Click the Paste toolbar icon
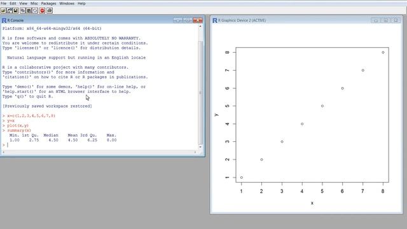 point(29,10)
